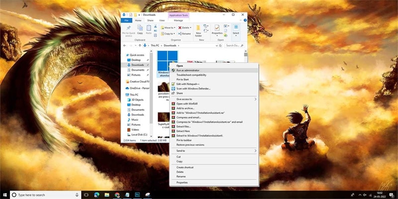Switch to the View ribbon tab
The height and width of the screenshot is (199, 398).
pyautogui.click(x=162, y=20)
